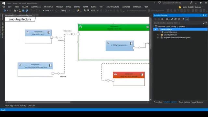The image size is (208, 117).
Task: Open the ARCHITECTURE menu
Action: coord(113,7)
